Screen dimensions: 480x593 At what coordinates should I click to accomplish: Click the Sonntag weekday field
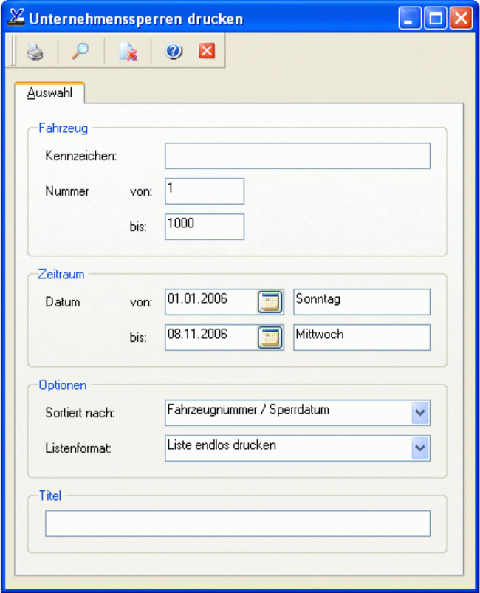click(x=361, y=302)
